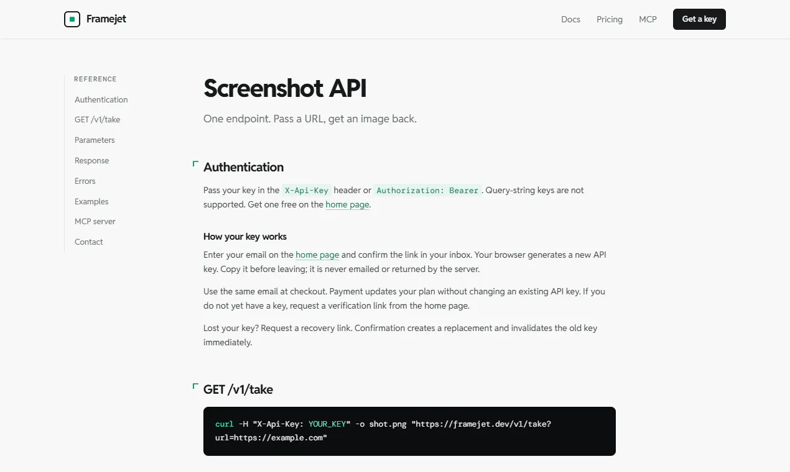Follow the home page link after 'Get one free'
The height and width of the screenshot is (472, 790).
pos(347,204)
